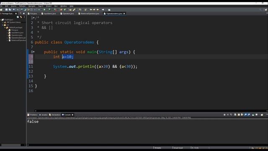Switch to the Javadoc tab
Viewport: 268px width, 151px height.
click(43, 115)
